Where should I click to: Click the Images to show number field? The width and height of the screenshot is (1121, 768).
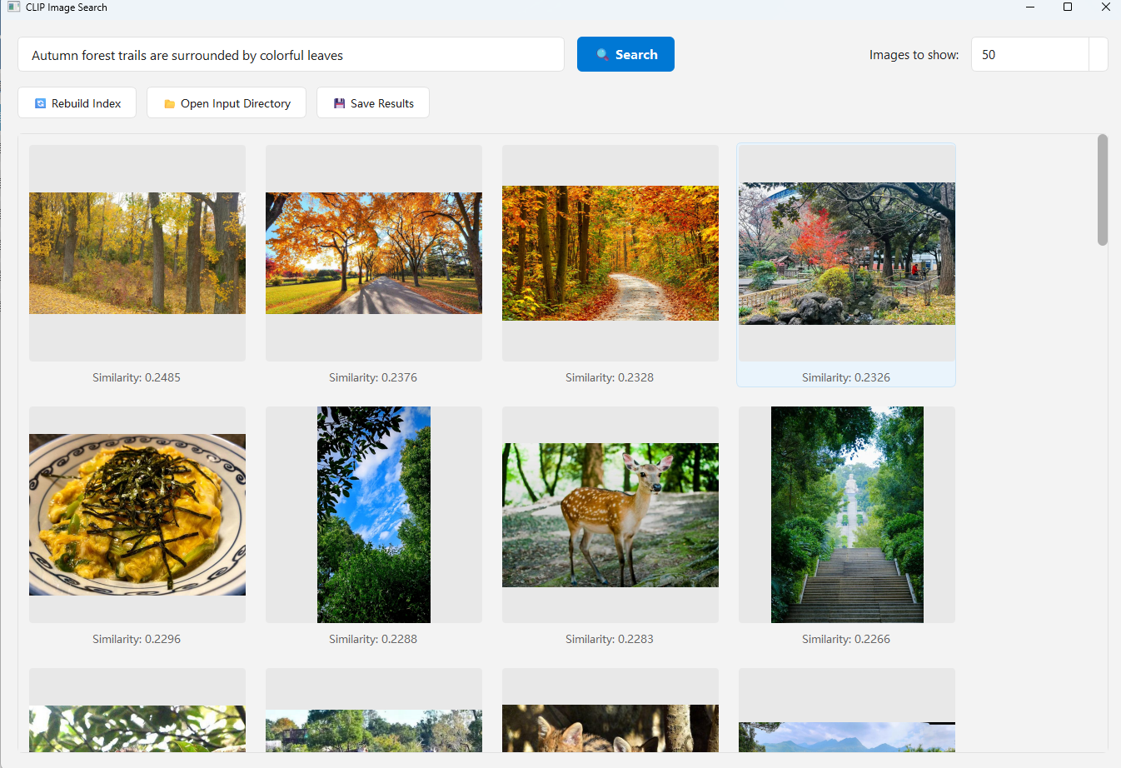click(x=1030, y=55)
